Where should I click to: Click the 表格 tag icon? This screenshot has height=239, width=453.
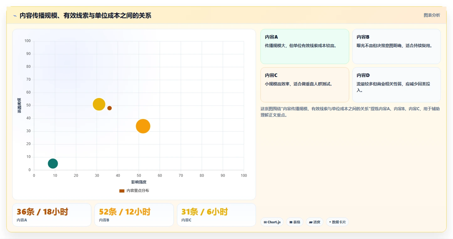tap(291, 222)
